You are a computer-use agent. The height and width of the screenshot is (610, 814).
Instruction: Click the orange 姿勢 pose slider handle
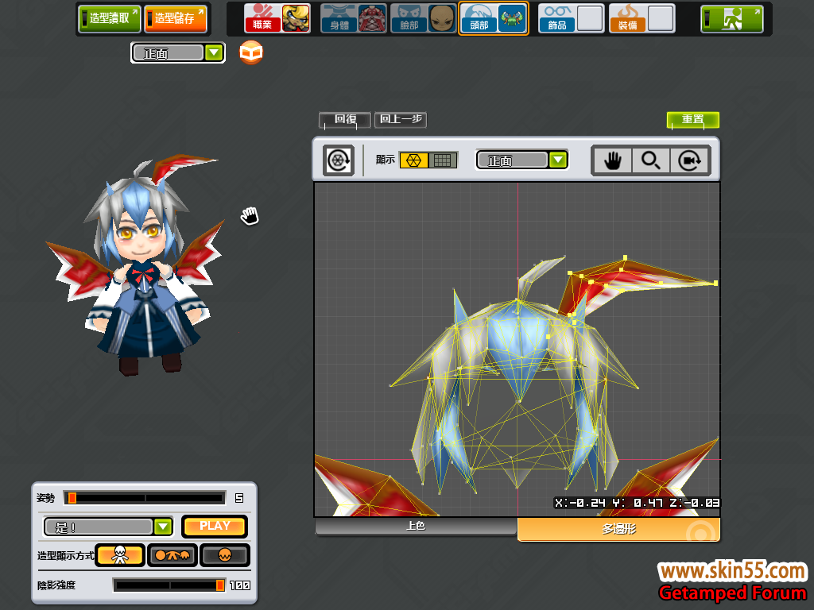72,498
